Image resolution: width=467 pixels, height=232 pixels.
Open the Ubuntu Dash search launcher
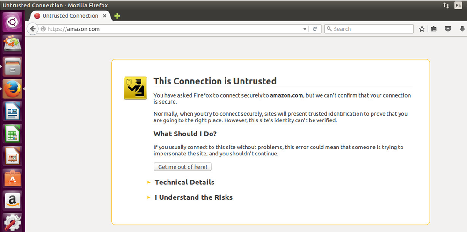click(12, 22)
